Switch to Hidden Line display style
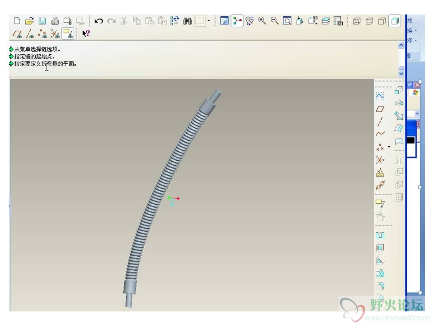Viewport: 434px width, 326px height. 369,21
